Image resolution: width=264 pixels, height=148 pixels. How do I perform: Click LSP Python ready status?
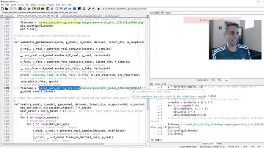coord(188,147)
